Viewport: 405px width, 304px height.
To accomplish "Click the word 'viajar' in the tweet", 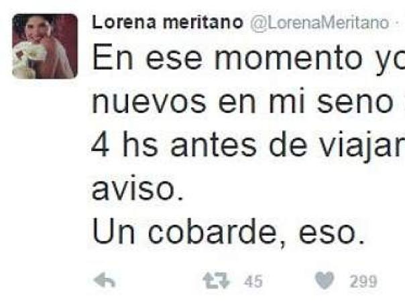I will point(363,146).
